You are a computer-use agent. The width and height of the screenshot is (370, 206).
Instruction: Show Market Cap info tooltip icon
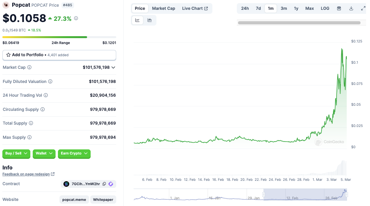(29, 67)
